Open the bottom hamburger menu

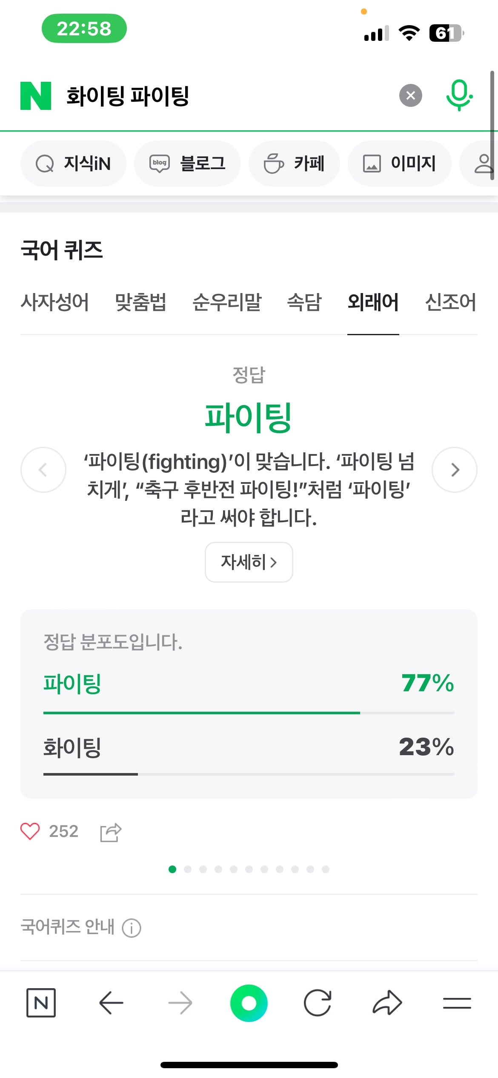457,1003
